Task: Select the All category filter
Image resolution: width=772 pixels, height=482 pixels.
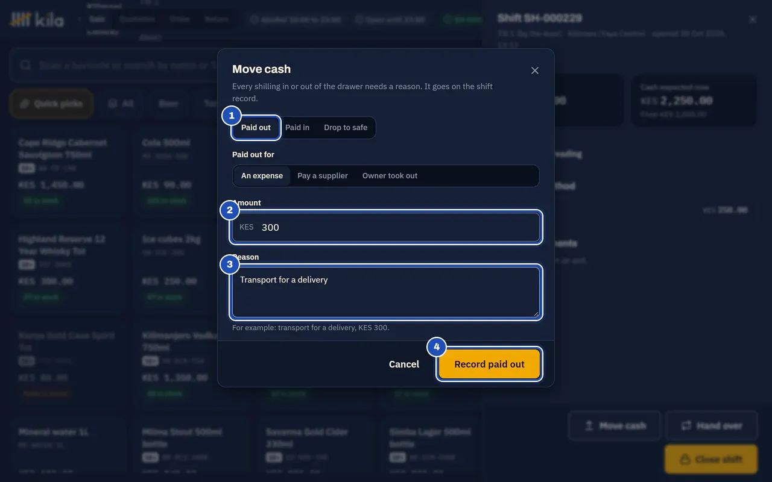Action: [121, 104]
